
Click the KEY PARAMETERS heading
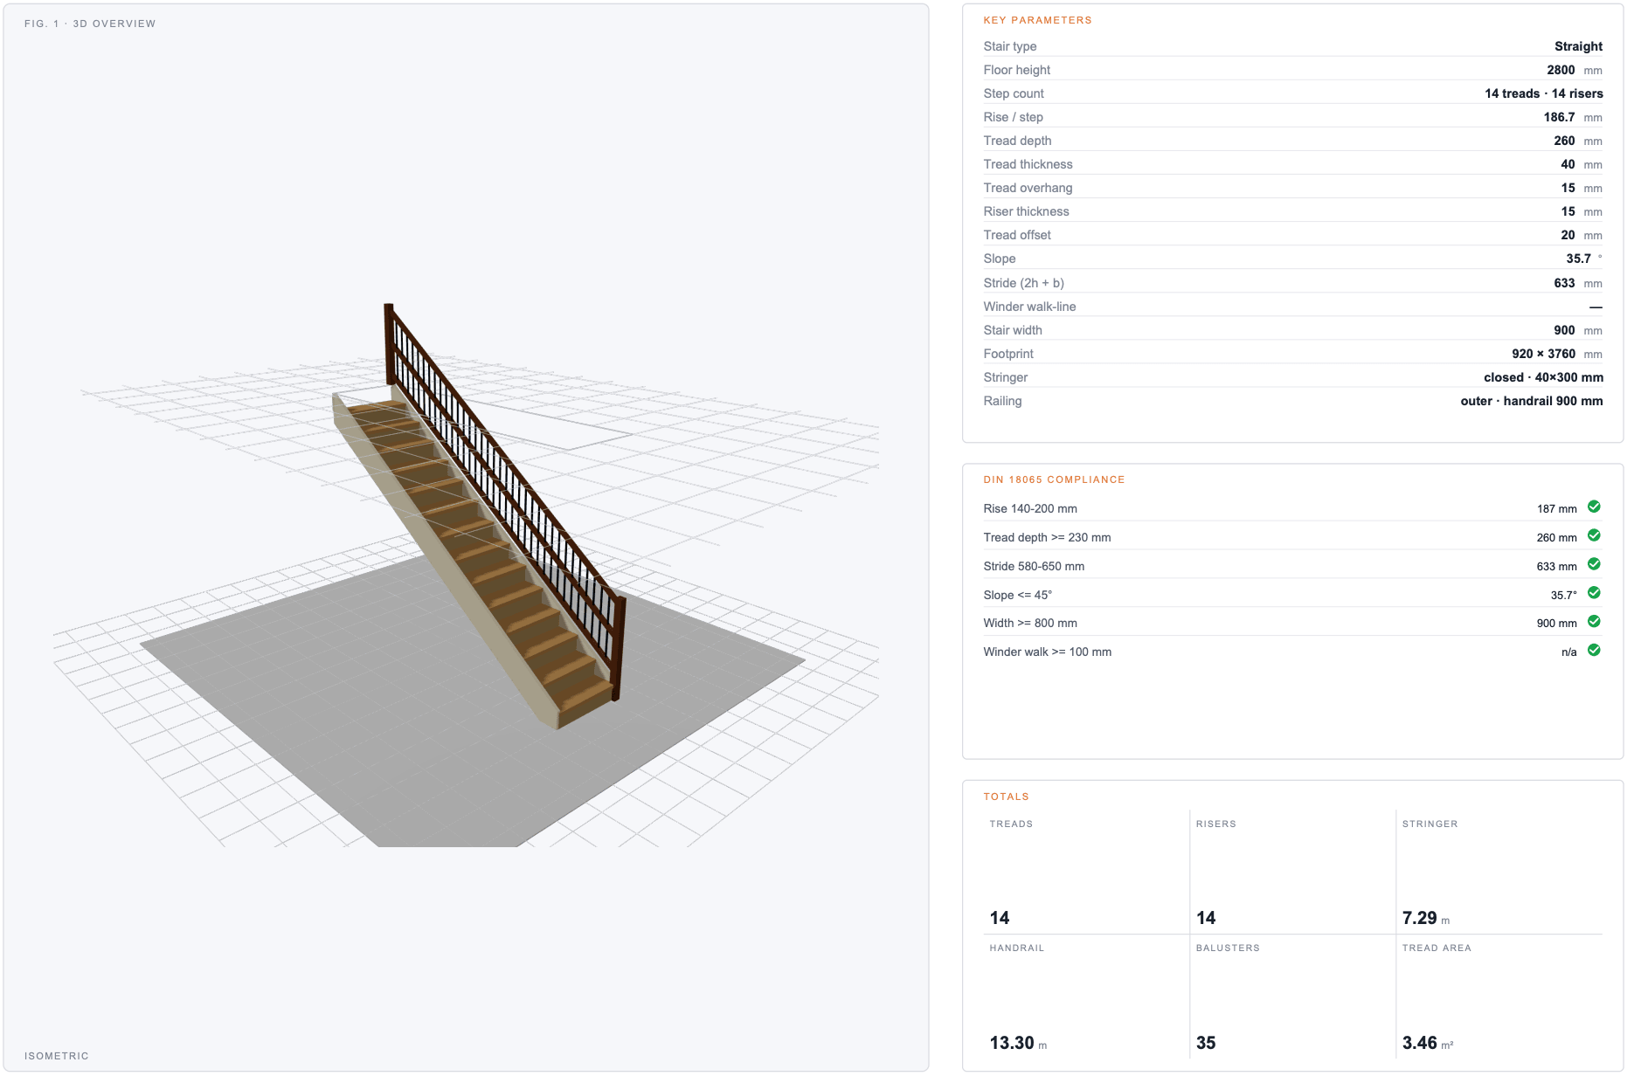coord(1037,20)
